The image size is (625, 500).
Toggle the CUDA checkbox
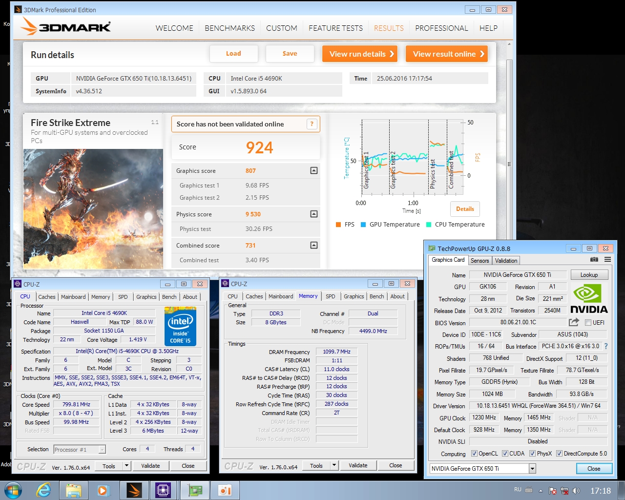point(505,454)
